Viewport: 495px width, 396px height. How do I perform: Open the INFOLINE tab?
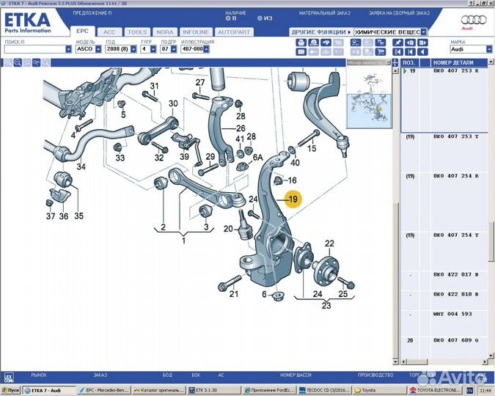click(196, 32)
